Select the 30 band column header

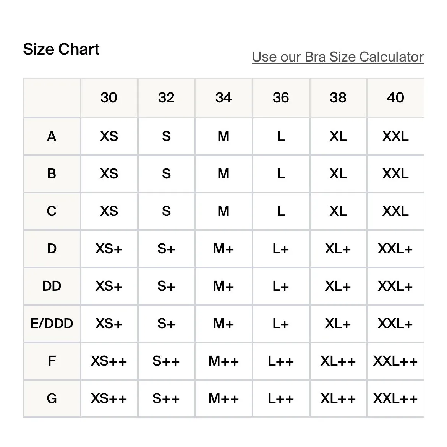tap(109, 98)
